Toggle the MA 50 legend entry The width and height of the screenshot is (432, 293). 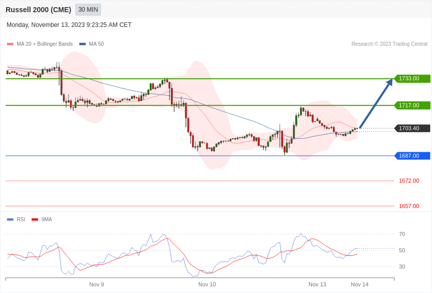pos(91,44)
